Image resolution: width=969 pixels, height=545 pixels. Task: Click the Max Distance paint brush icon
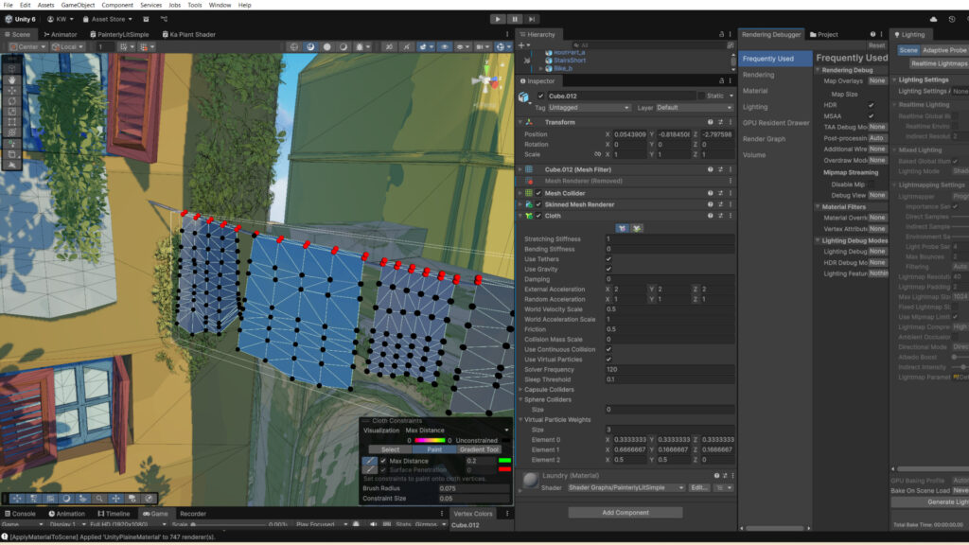pyautogui.click(x=370, y=461)
